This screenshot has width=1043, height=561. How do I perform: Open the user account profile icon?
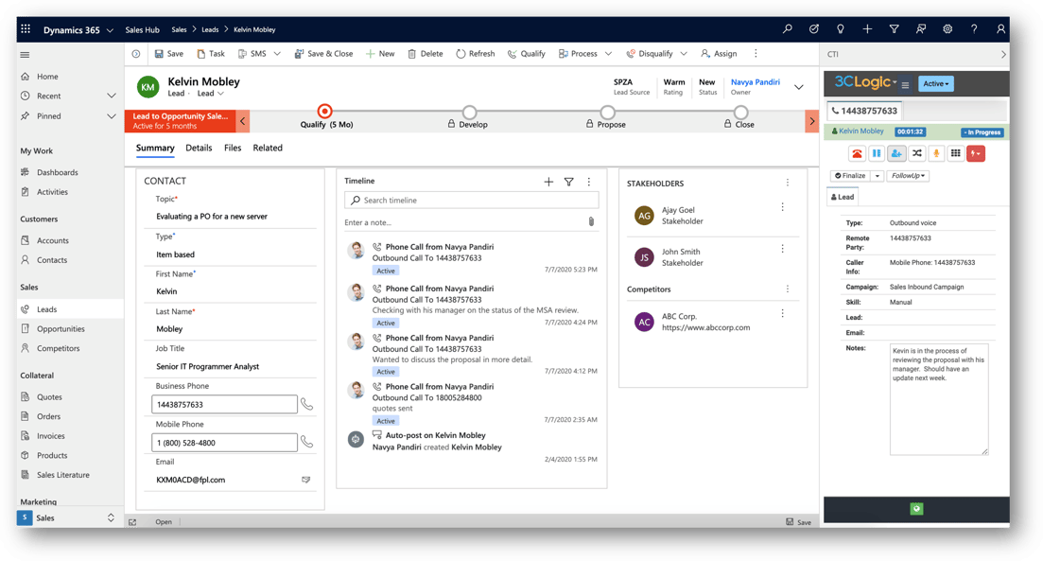click(1000, 29)
